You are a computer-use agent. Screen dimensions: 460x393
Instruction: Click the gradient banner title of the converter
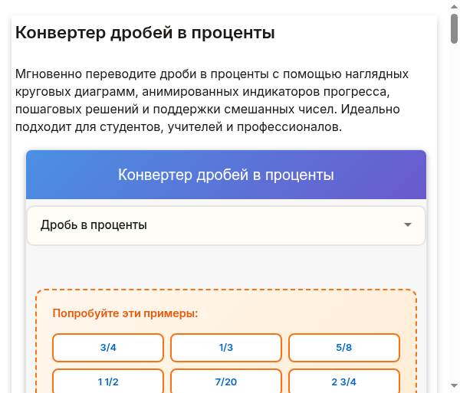pyautogui.click(x=225, y=175)
